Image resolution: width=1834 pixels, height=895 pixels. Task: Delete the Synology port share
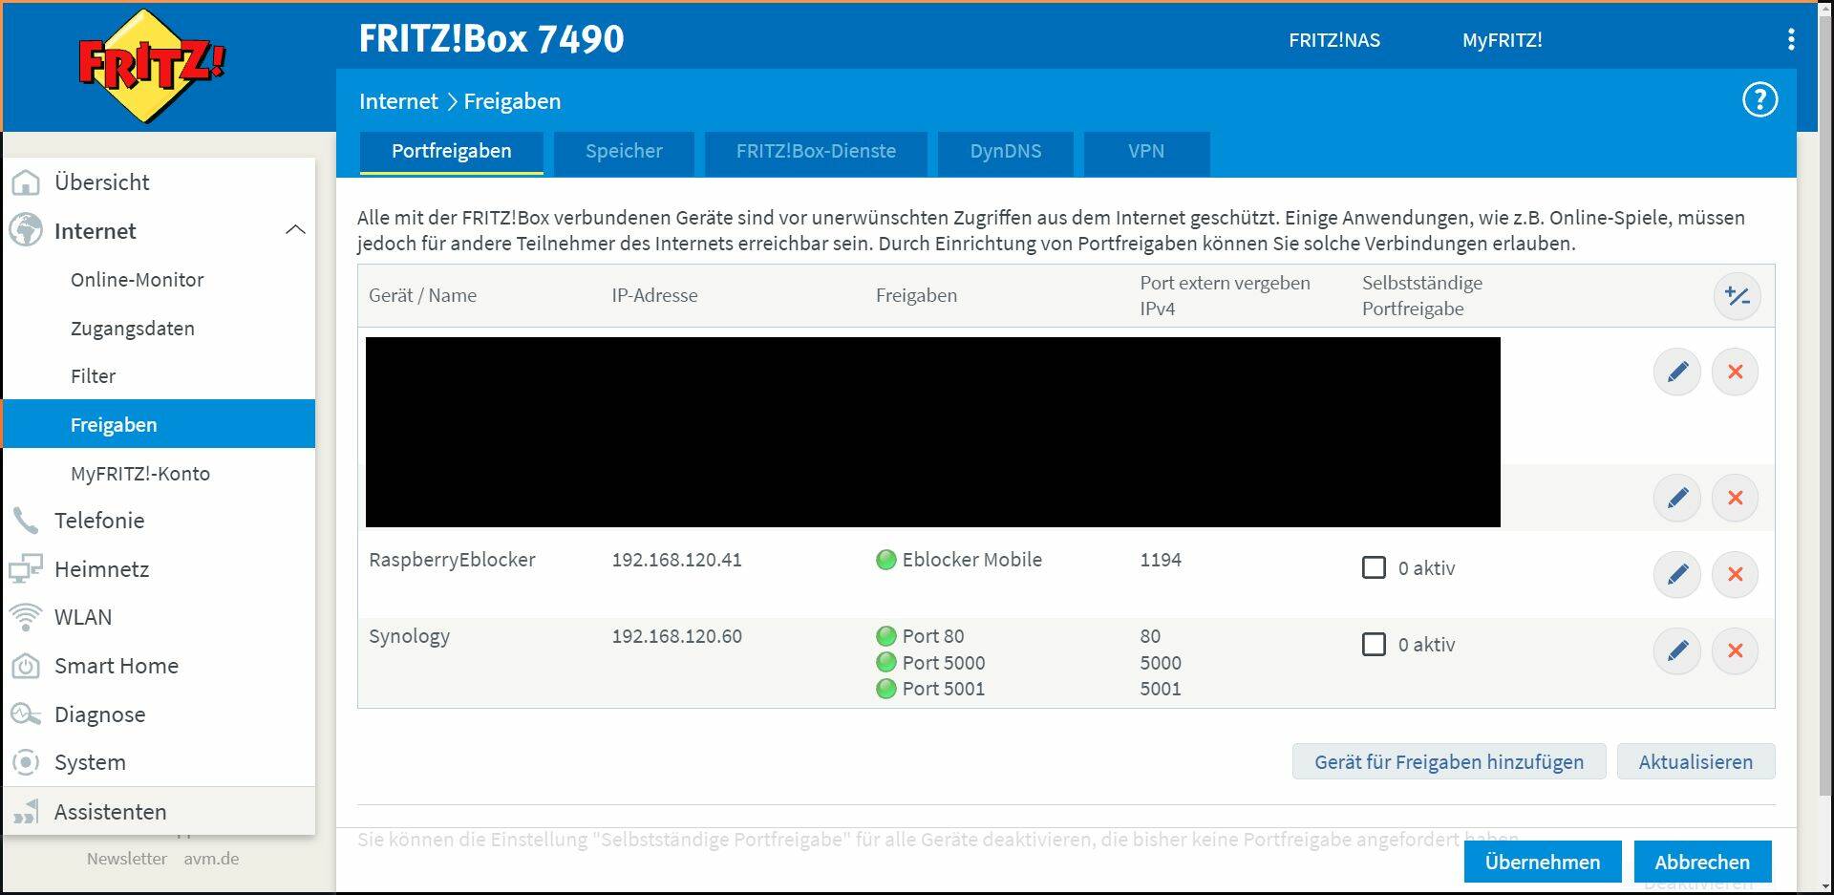(x=1736, y=650)
